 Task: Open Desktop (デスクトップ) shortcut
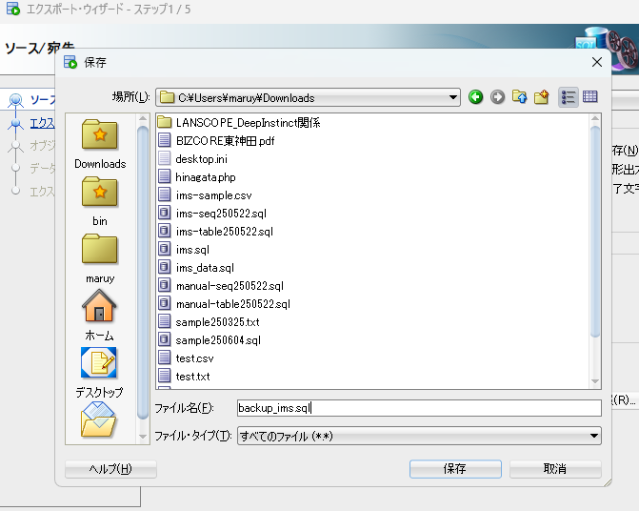[100, 373]
